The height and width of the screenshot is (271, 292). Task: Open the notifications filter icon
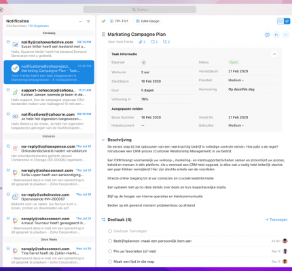88,22
